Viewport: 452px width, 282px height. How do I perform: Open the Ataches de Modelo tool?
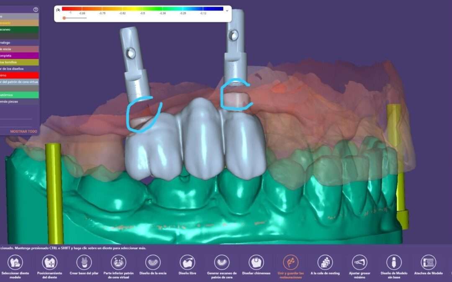tap(429, 265)
